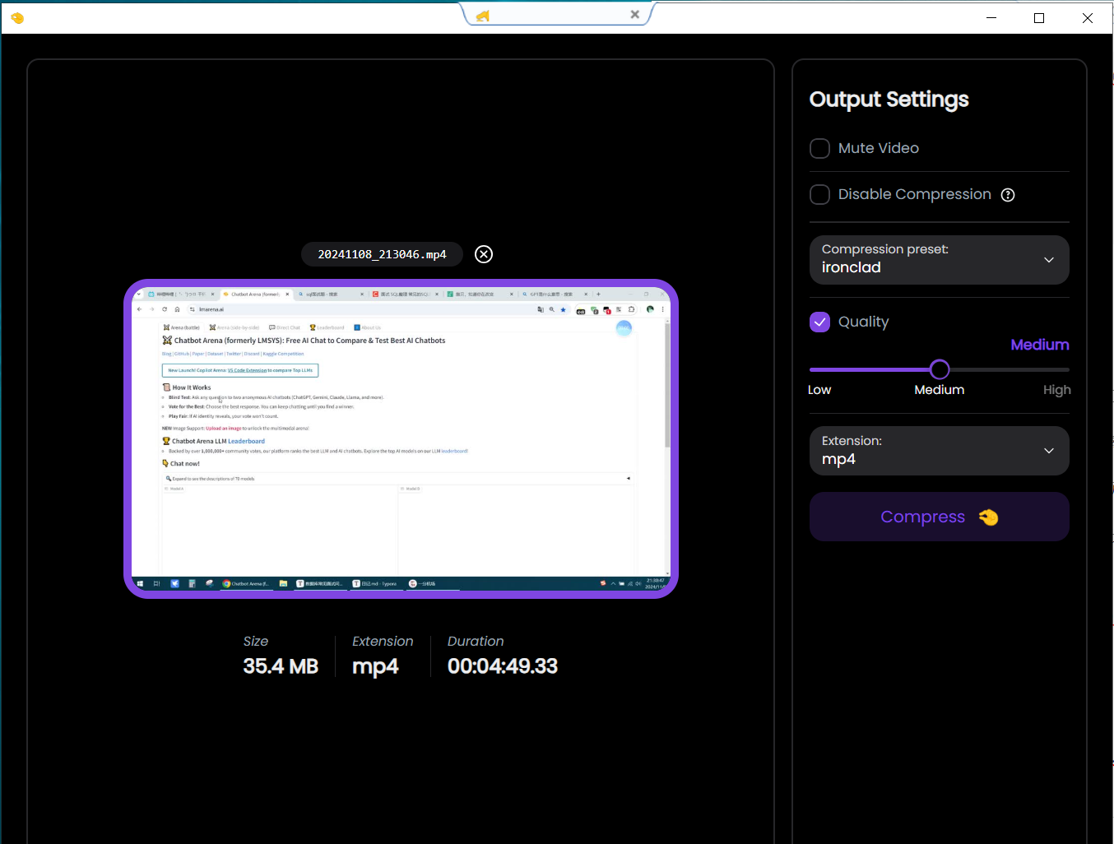
Task: Click the Output Settings heading
Action: click(x=889, y=100)
